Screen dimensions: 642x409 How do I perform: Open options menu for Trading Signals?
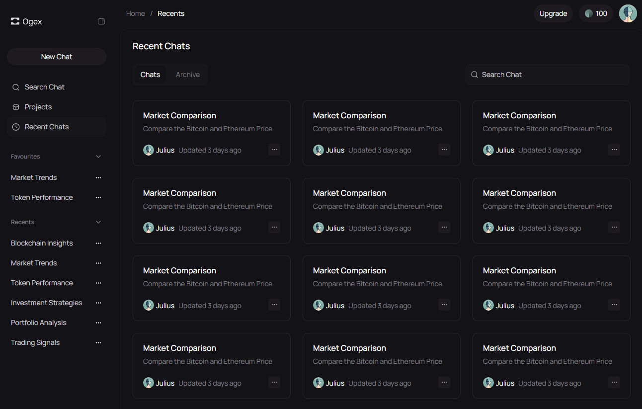click(98, 342)
